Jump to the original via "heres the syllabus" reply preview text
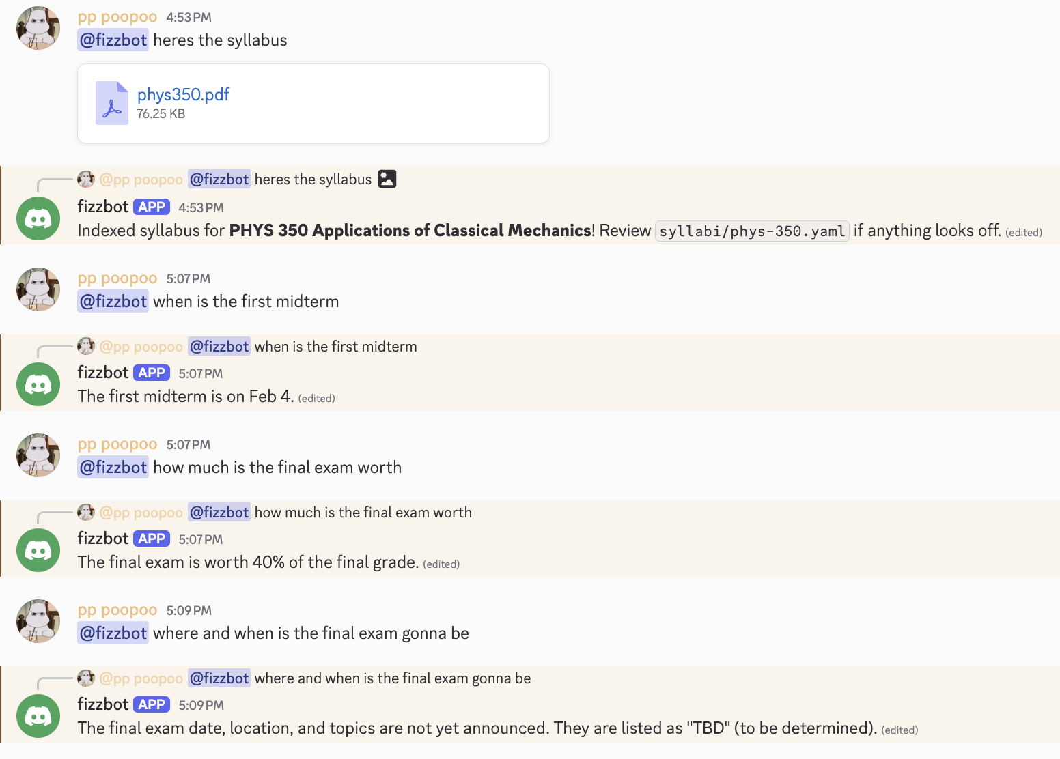This screenshot has width=1060, height=759. click(x=313, y=180)
